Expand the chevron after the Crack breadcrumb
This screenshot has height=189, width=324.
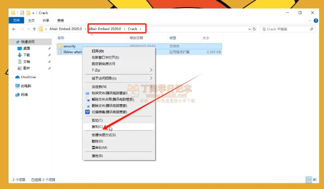click(x=141, y=29)
